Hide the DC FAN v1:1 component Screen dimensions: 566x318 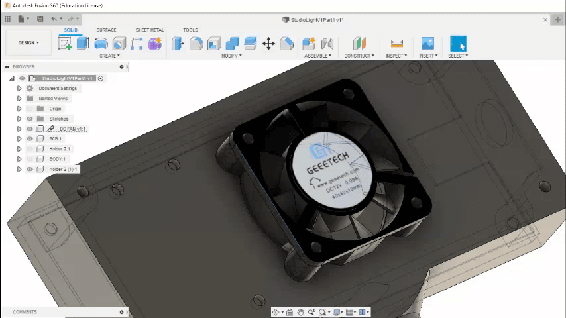pos(30,129)
